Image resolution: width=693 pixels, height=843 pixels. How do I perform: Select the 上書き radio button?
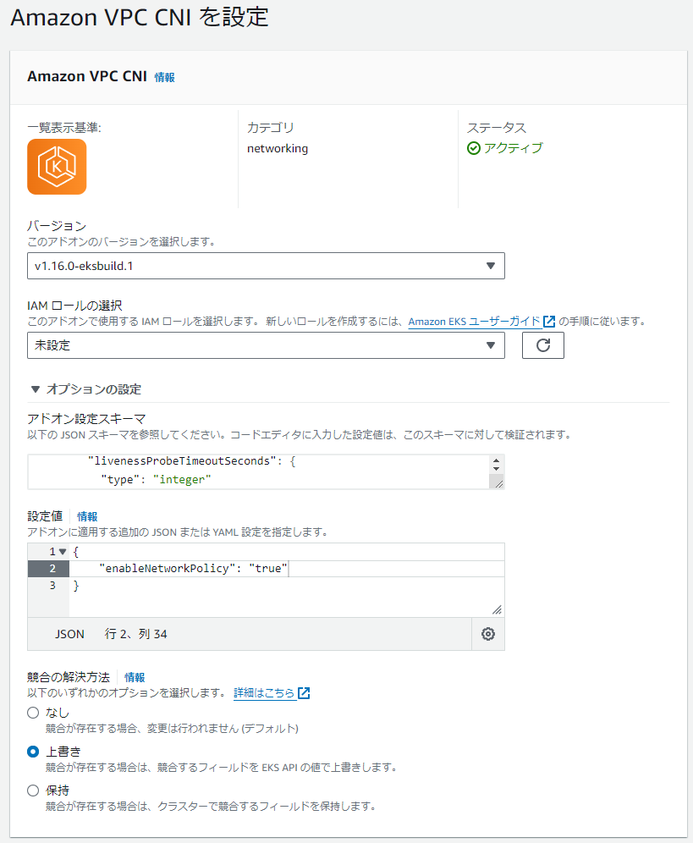(x=33, y=752)
